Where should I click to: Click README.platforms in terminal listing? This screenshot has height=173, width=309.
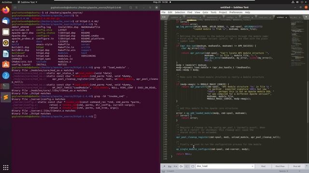point(93,38)
